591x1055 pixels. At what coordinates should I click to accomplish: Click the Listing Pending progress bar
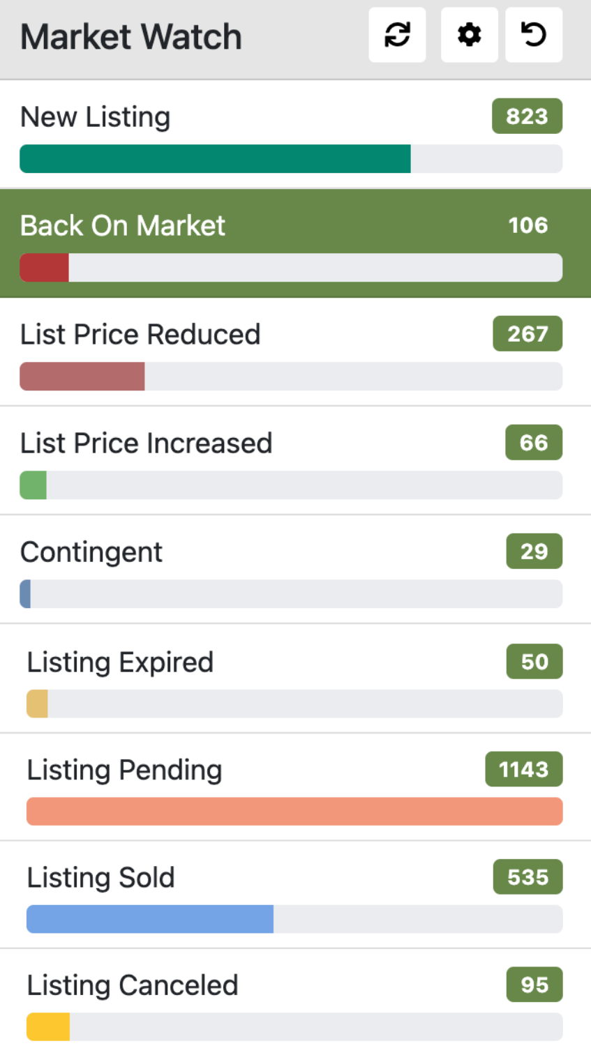click(294, 812)
